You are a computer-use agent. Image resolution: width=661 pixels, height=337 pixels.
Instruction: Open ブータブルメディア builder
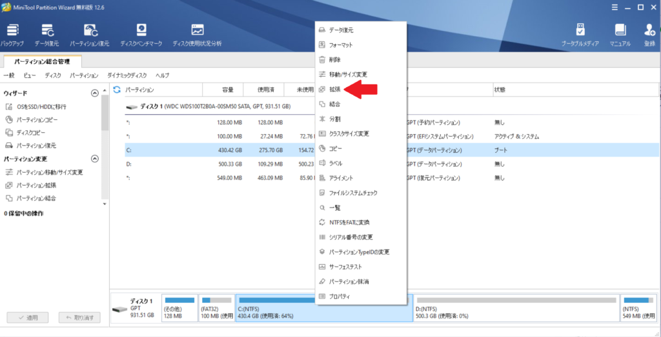[x=580, y=35]
